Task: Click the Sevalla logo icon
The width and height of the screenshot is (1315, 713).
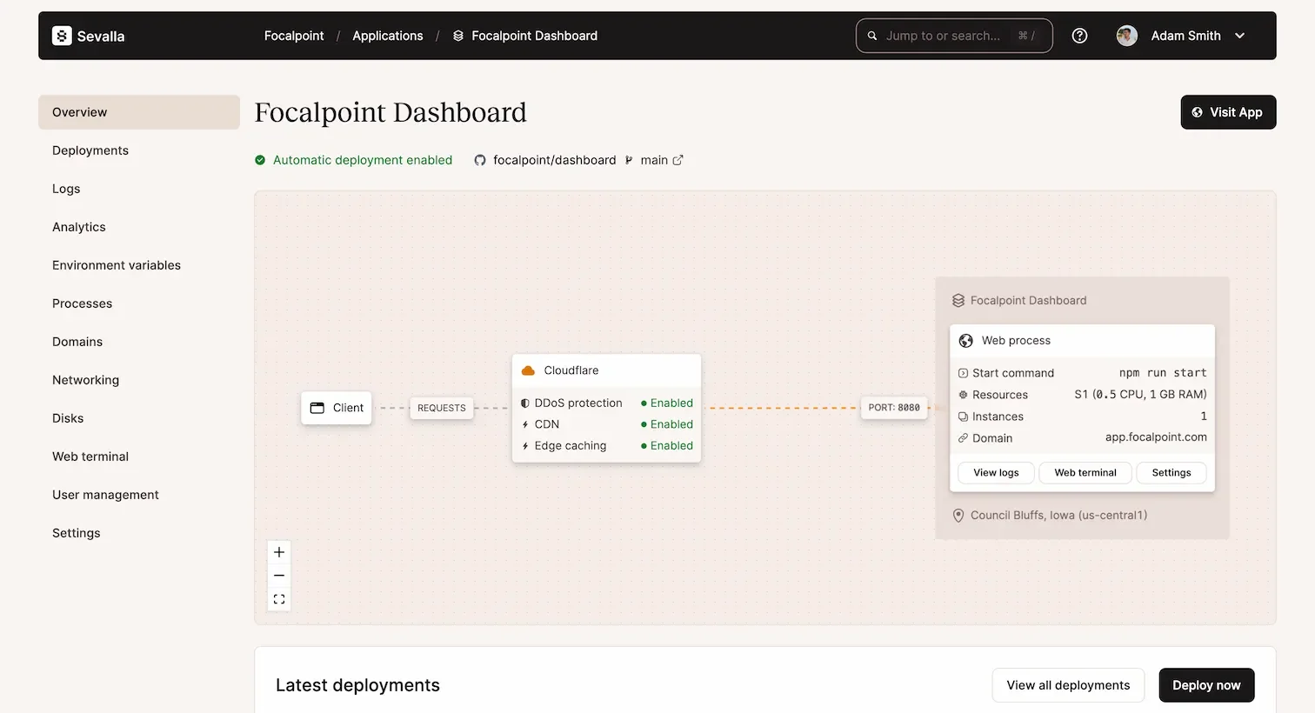Action: click(x=62, y=36)
